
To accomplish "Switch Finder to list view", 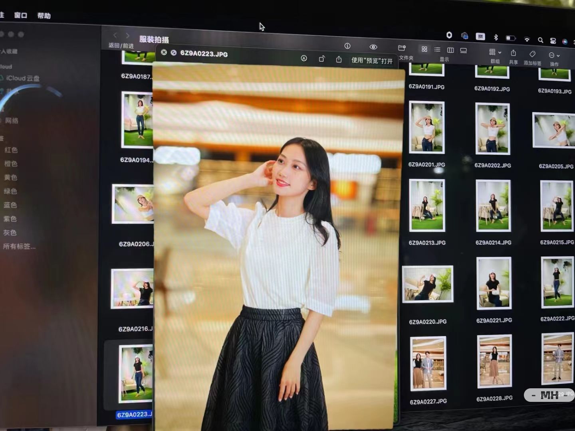I will tap(437, 49).
